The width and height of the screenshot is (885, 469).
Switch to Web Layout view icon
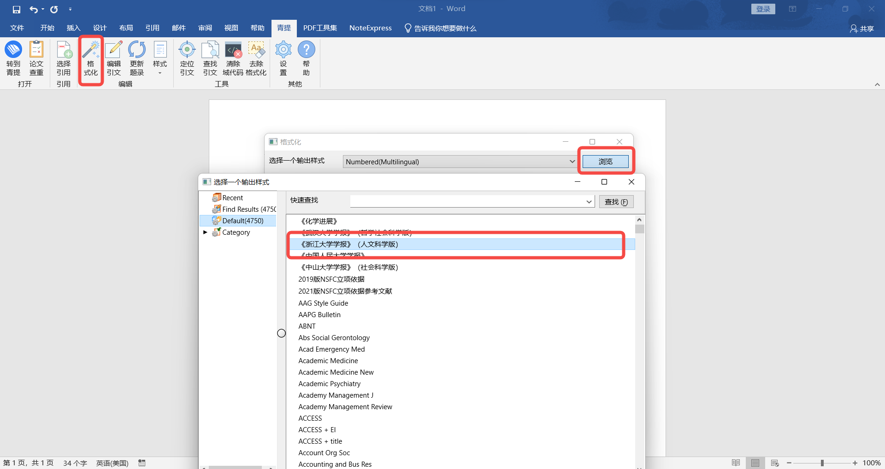point(775,463)
